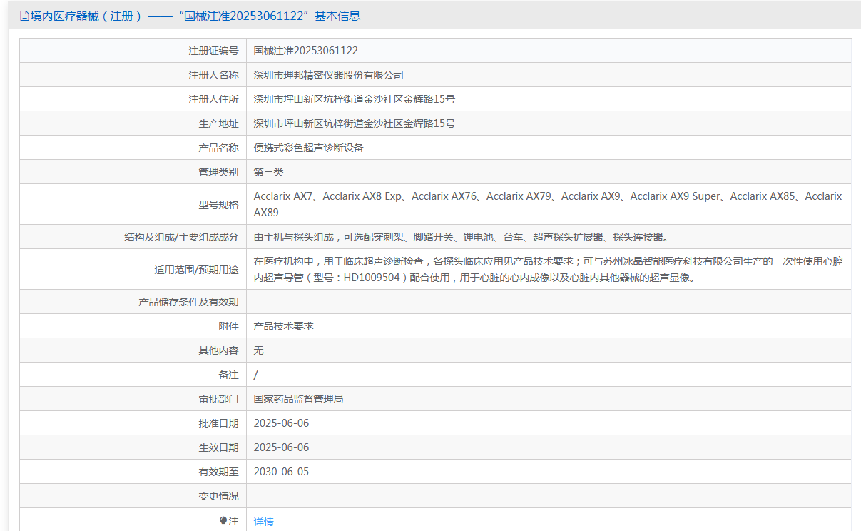
Task: Click the 生效日期 label
Action: point(218,447)
